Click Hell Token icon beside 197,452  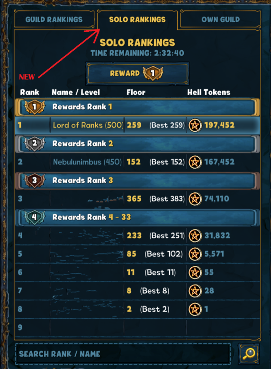coord(195,125)
